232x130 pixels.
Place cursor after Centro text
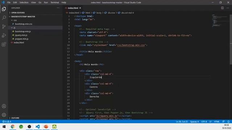tap(98, 87)
